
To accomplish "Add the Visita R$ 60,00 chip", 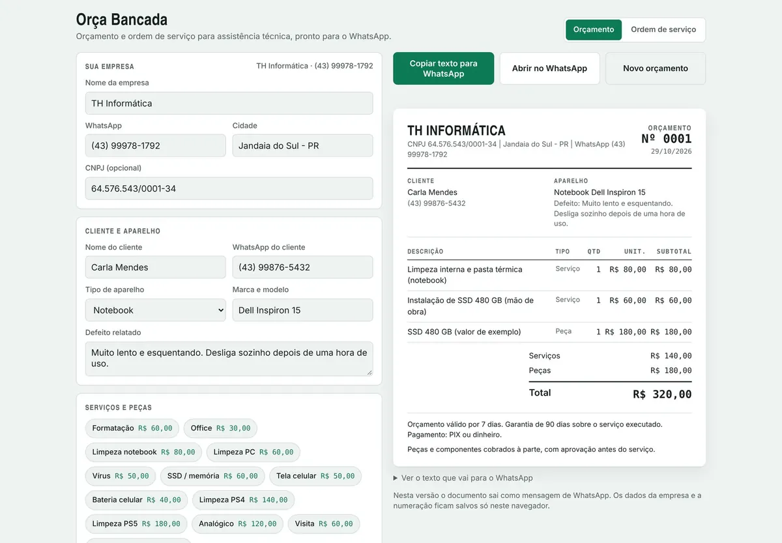I will [324, 524].
